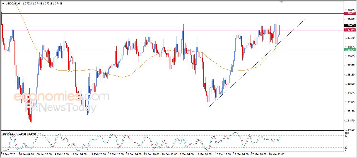Click the 1.37140 value on price axis
Screen dimensions: 357x158
350,38
